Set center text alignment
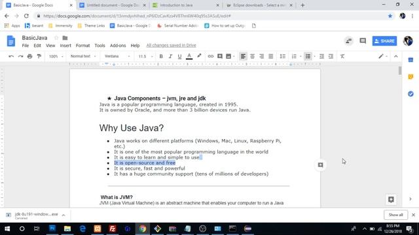Screen dimensions: 419x235 point(252,56)
